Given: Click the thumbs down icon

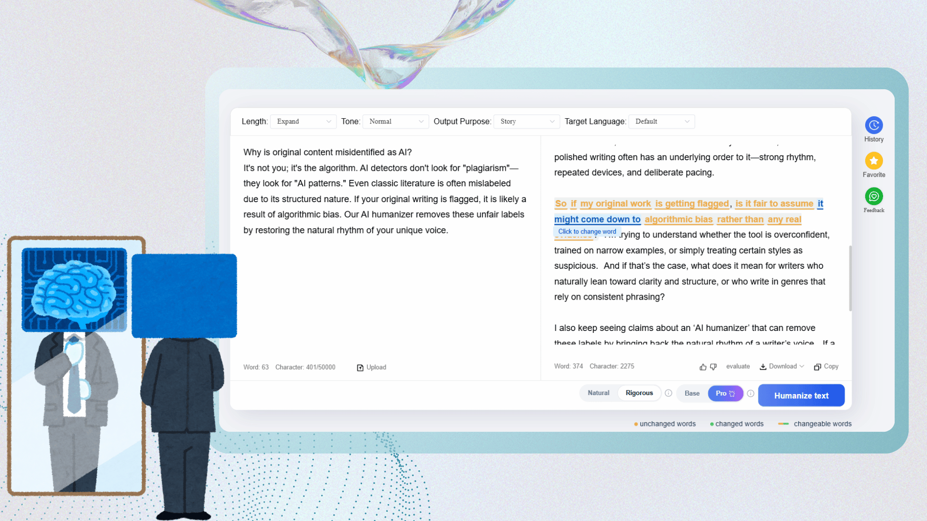Looking at the screenshot, I should click(x=714, y=367).
